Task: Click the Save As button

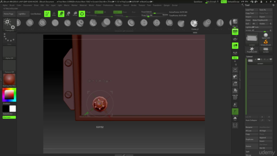Action: click(265, 10)
